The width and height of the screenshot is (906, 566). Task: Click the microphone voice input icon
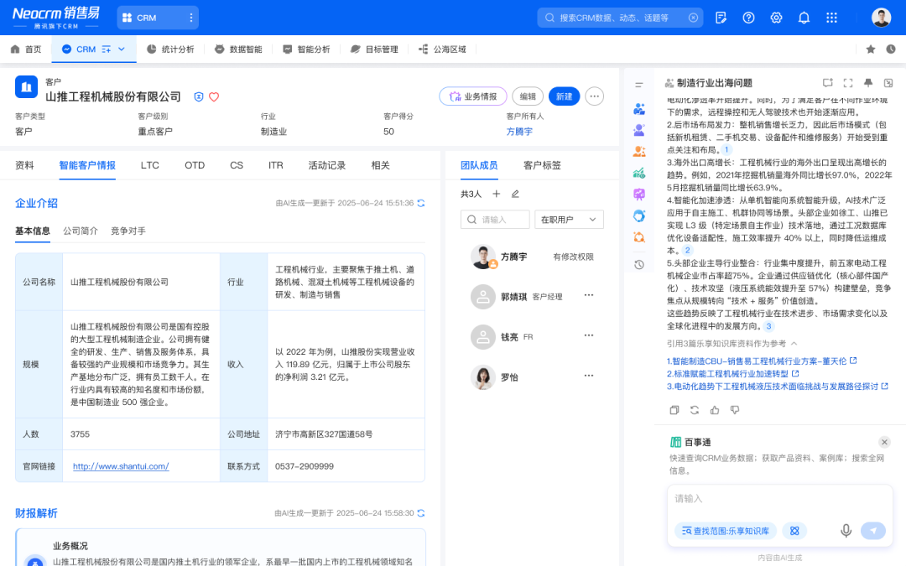coord(846,530)
